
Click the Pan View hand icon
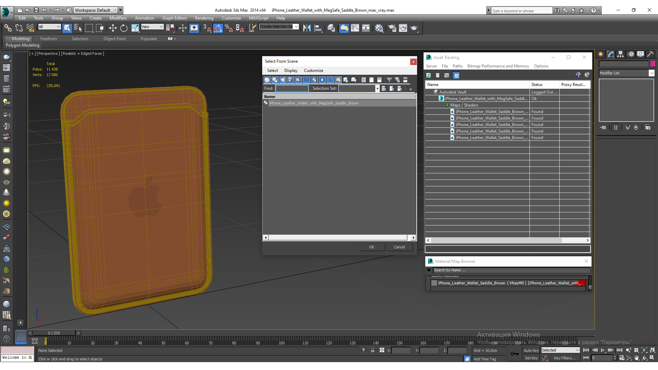[636, 358]
